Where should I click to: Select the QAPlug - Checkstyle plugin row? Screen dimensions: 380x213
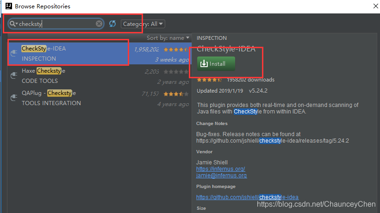click(x=100, y=98)
